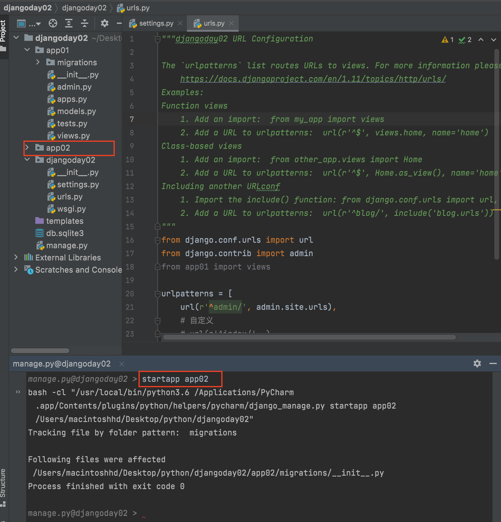Click the editor horizontal scrollbar
The height and width of the screenshot is (522, 501).
tap(309, 337)
